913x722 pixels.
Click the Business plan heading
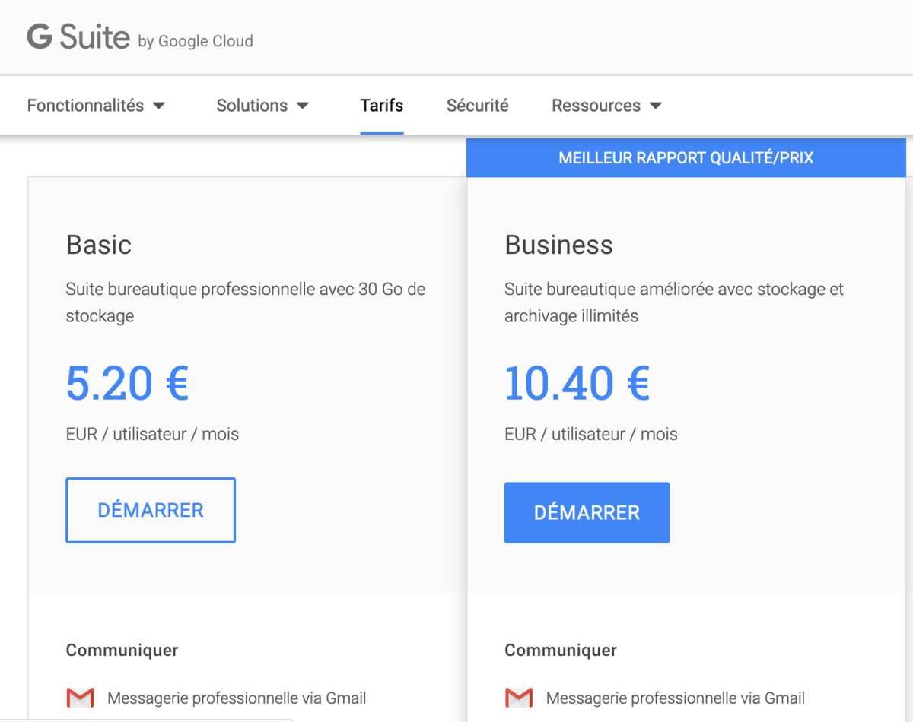click(558, 245)
